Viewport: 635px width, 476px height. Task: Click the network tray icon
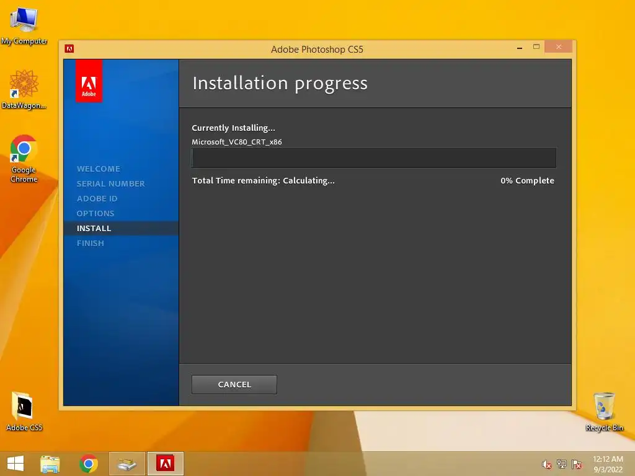[562, 464]
